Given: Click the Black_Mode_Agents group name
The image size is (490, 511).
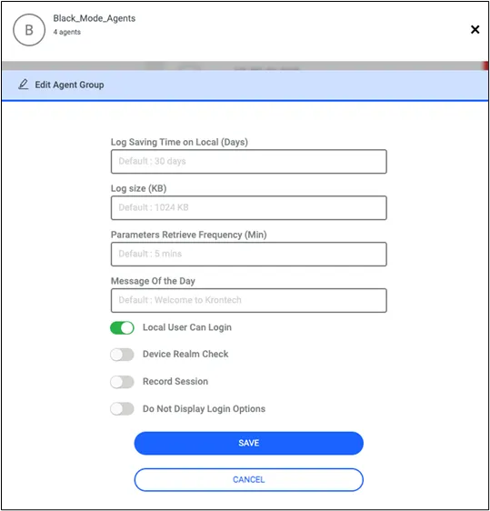Looking at the screenshot, I should (x=95, y=18).
